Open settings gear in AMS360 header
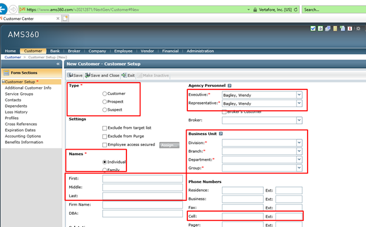The width and height of the screenshot is (366, 227). coord(358,29)
